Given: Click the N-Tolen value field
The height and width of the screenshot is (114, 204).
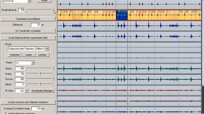Looking at the screenshot, I should point(20,91).
